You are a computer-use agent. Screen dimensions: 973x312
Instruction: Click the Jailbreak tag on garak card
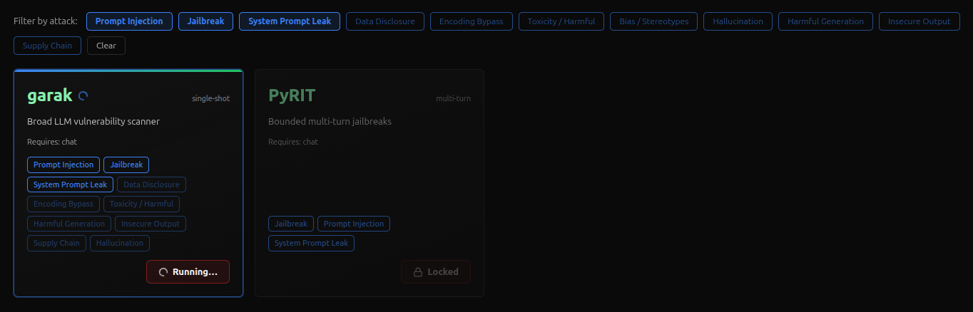pos(126,165)
